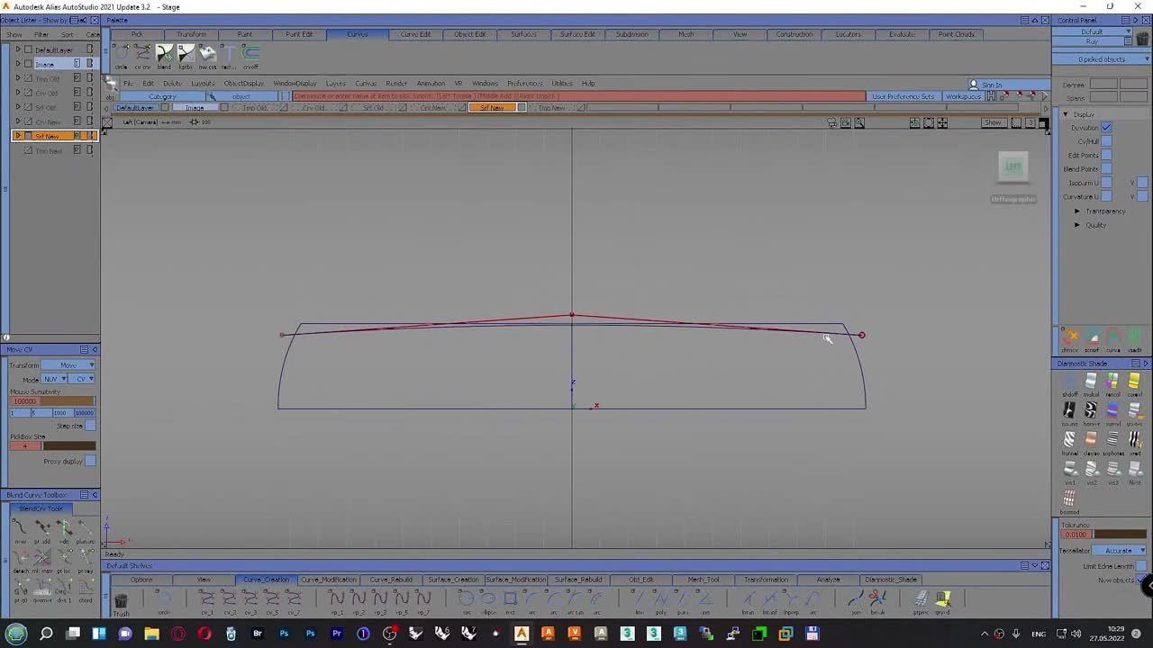
Task: Enable the Cv/Hull display checkbox
Action: [x=1106, y=141]
